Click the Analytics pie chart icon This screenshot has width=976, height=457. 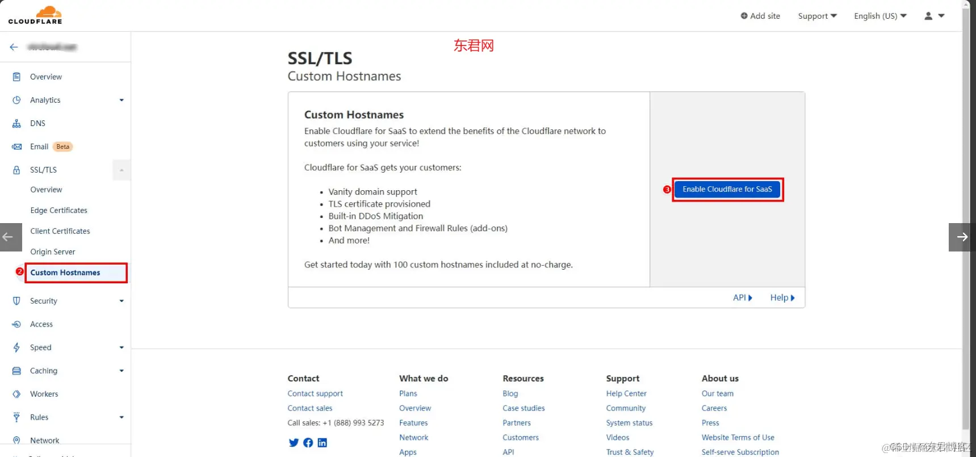pos(16,100)
